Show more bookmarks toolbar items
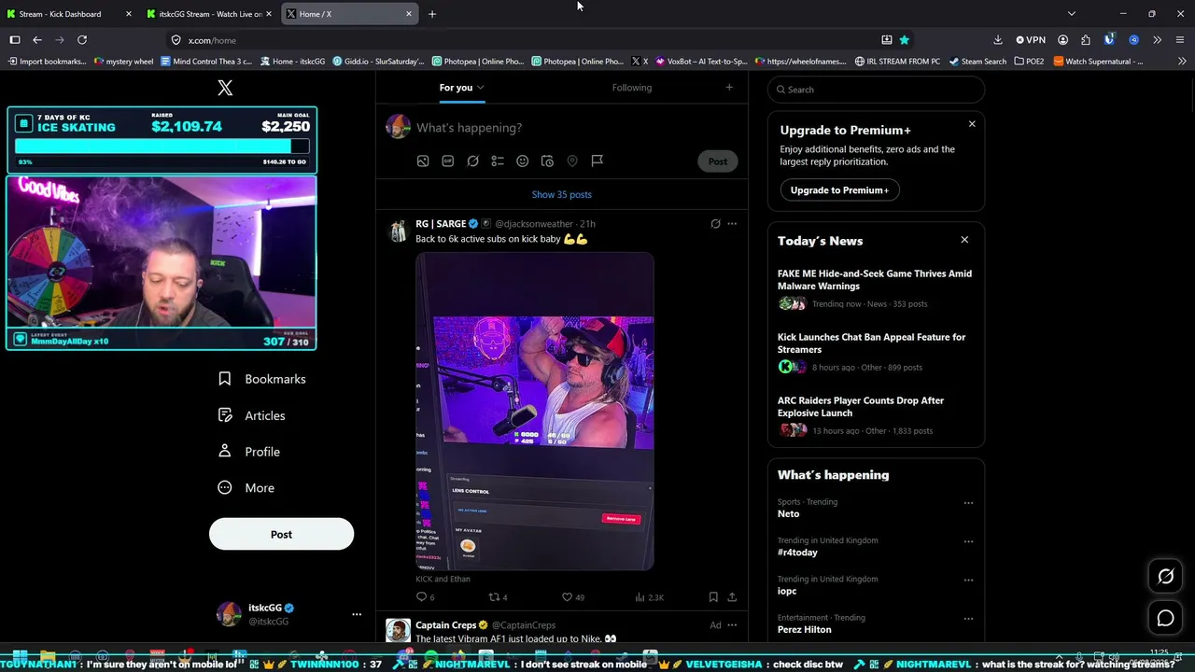 click(x=1182, y=62)
